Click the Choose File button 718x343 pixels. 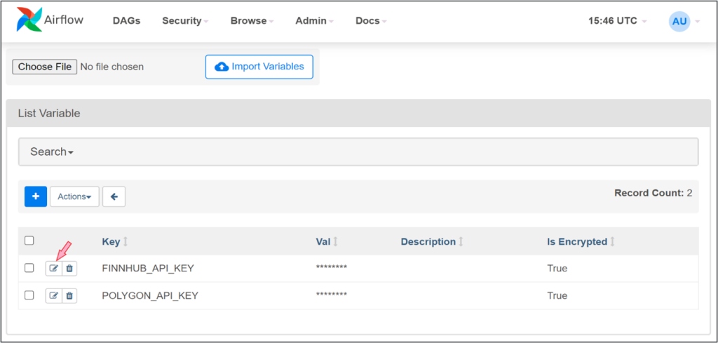tap(45, 67)
